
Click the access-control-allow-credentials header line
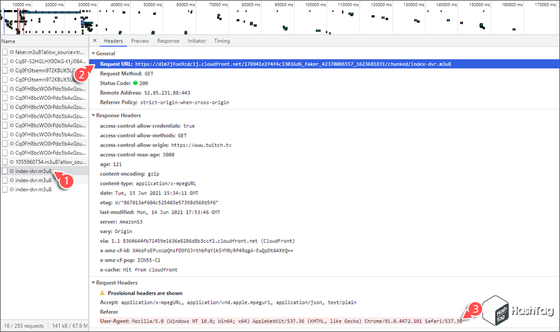tap(147, 126)
